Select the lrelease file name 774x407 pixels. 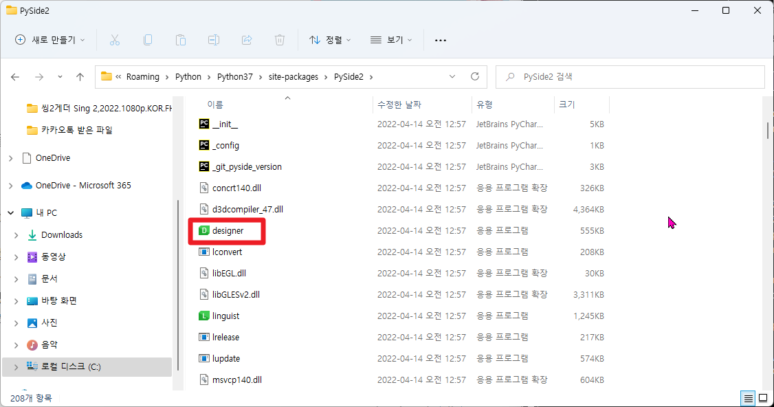225,338
